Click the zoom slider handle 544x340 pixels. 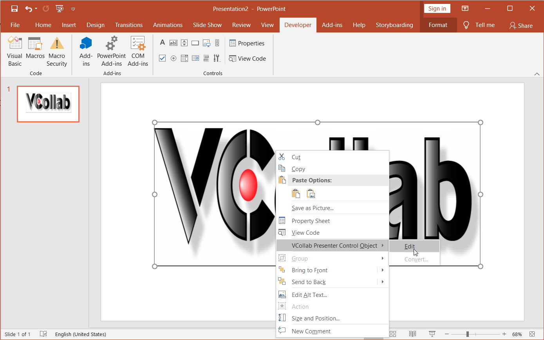tap(467, 334)
